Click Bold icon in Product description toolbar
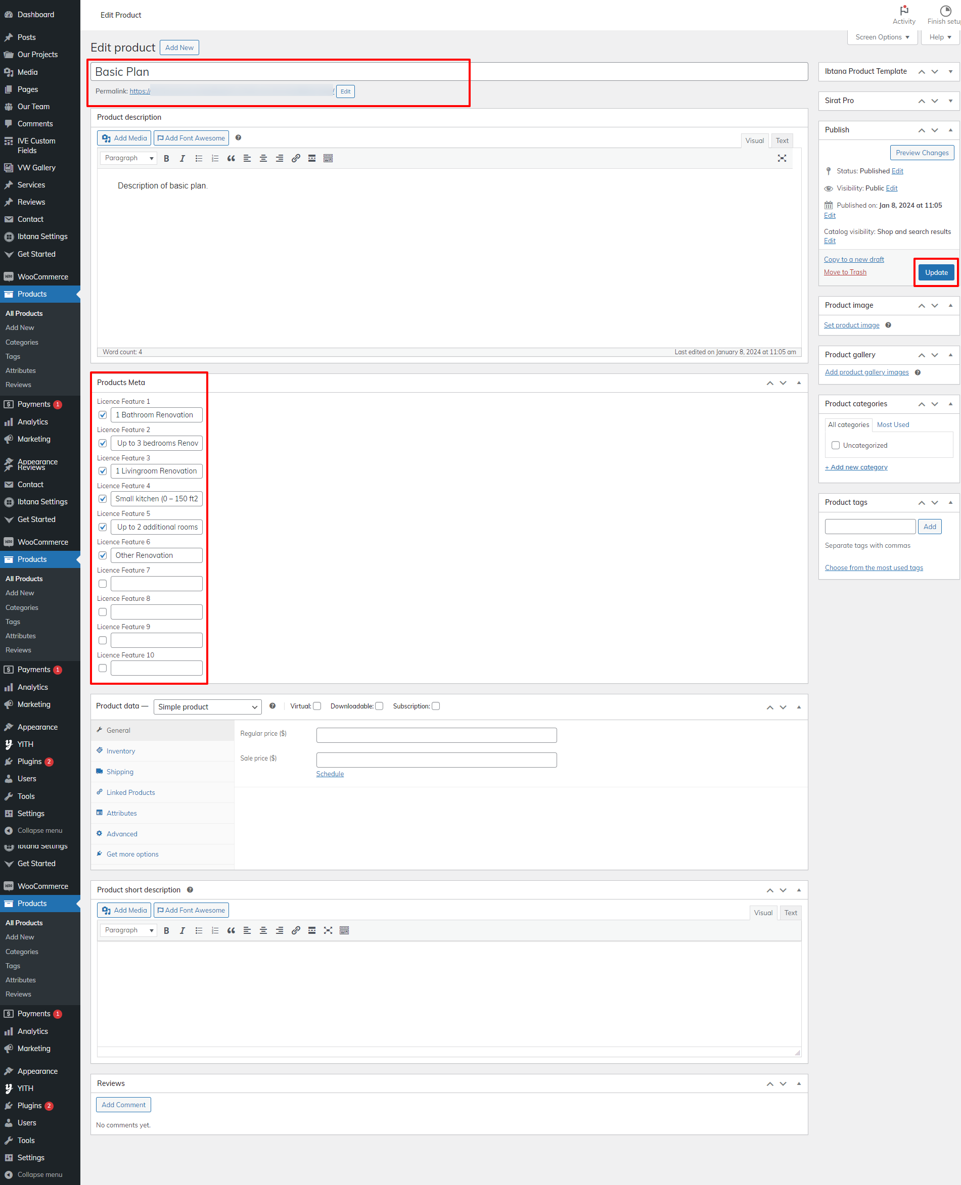The width and height of the screenshot is (961, 1185). (166, 158)
